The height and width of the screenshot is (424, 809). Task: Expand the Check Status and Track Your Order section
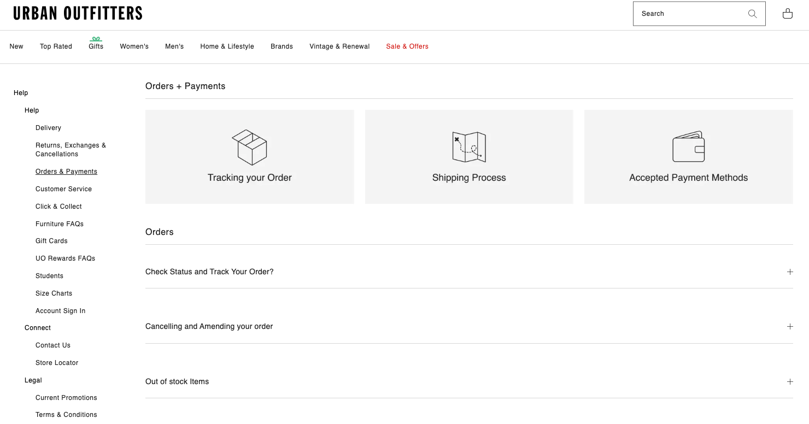pyautogui.click(x=790, y=272)
